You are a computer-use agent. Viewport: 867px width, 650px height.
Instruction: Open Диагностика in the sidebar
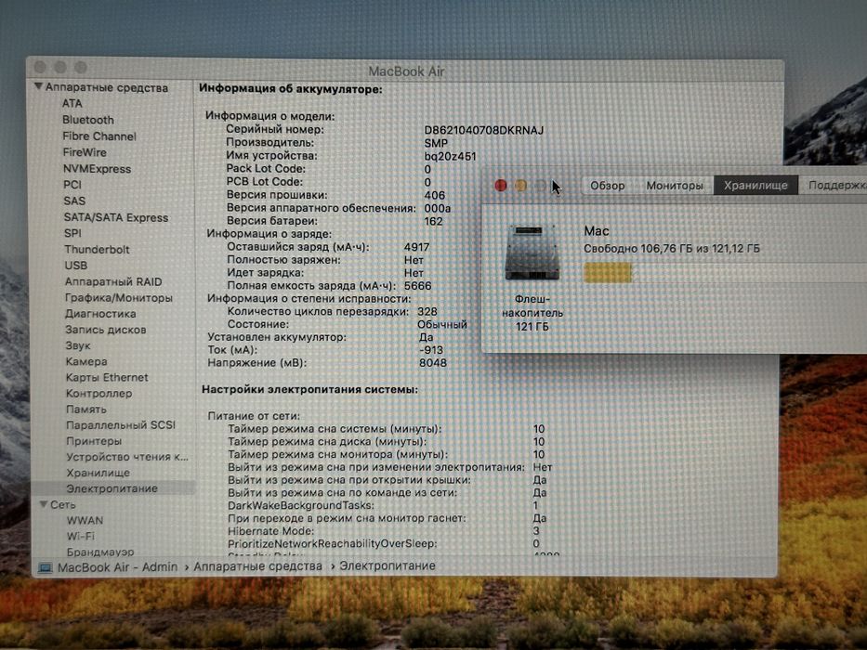(x=100, y=314)
